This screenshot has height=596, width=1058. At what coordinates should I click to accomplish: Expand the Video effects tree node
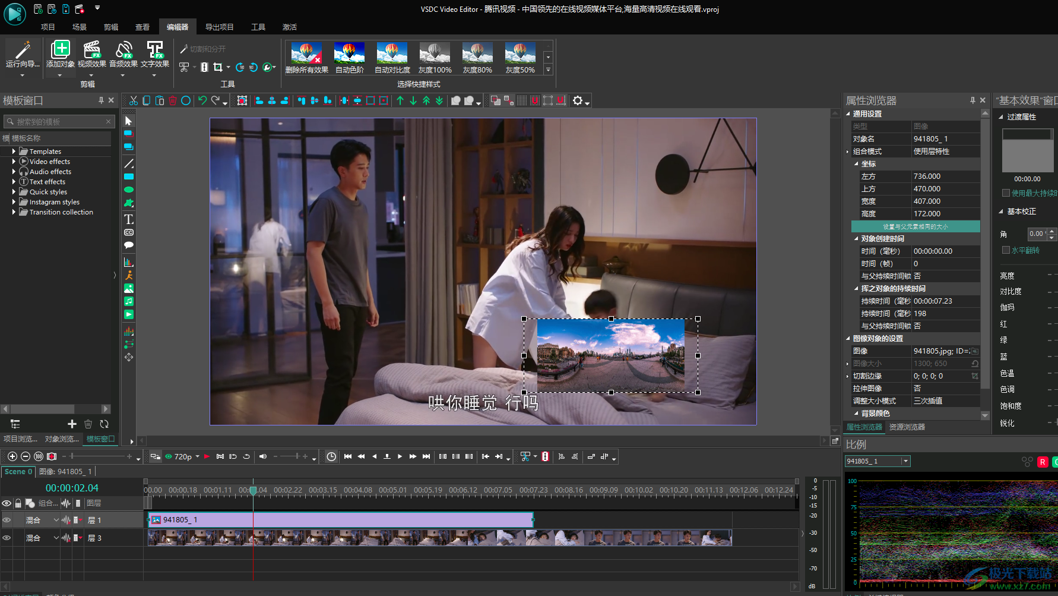(14, 162)
